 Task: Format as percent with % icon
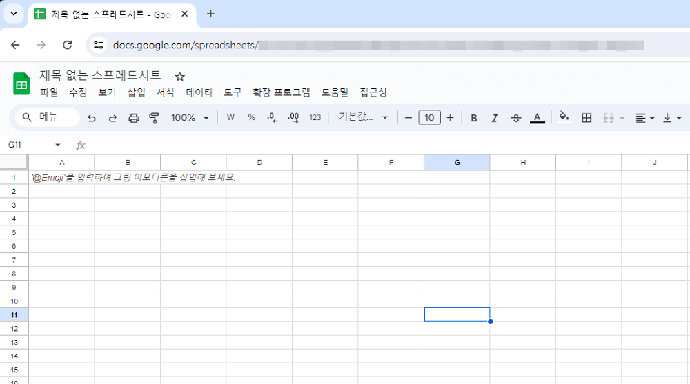(251, 118)
